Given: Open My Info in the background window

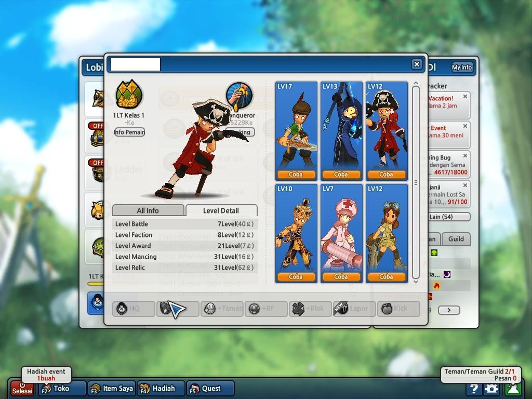Looking at the screenshot, I should [462, 67].
